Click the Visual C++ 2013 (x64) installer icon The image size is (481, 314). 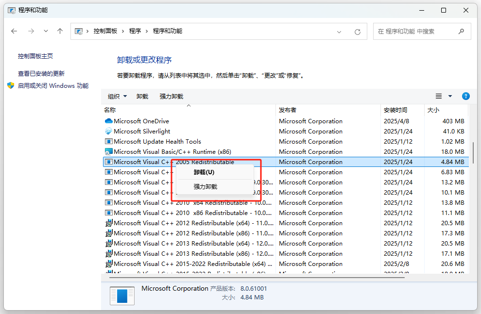(109, 243)
